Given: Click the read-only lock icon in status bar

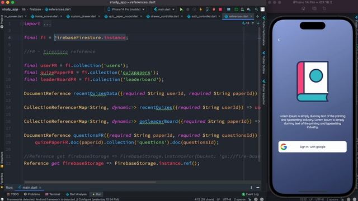Looking at the screenshot, I should coord(250,199).
